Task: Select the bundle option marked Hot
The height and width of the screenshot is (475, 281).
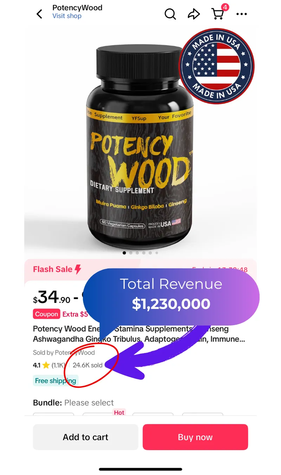Action: coord(103,414)
